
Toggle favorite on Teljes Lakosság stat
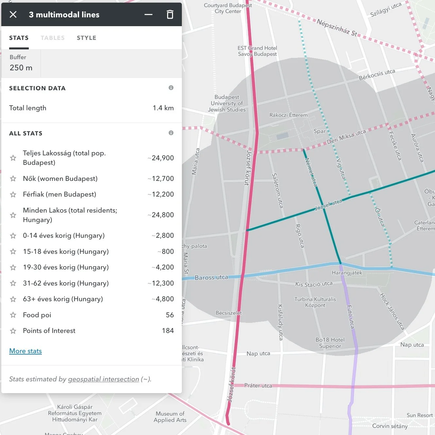pos(13,158)
